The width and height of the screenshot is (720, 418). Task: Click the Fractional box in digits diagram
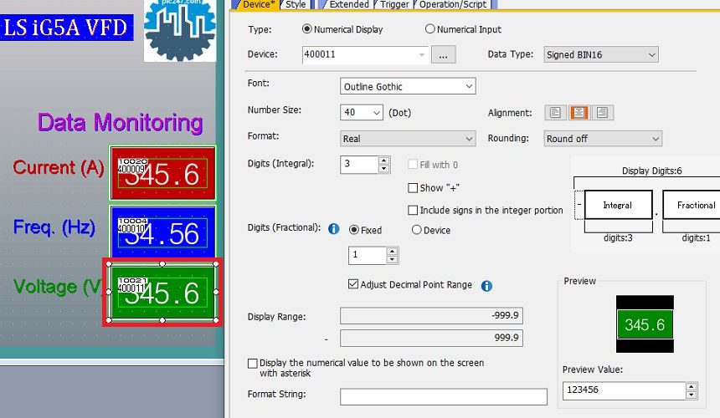pos(692,205)
